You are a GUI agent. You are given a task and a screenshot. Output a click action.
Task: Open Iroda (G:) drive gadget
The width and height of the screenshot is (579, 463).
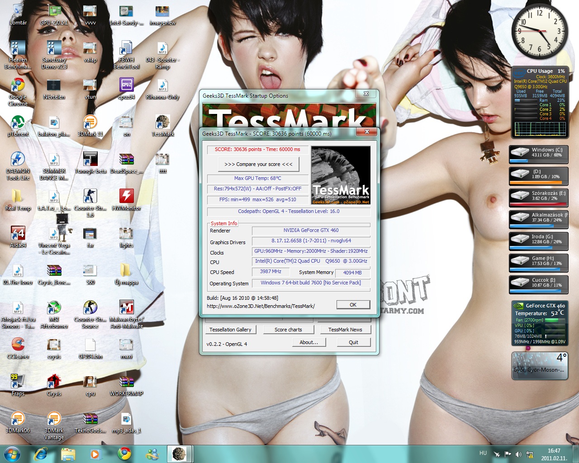click(x=538, y=241)
